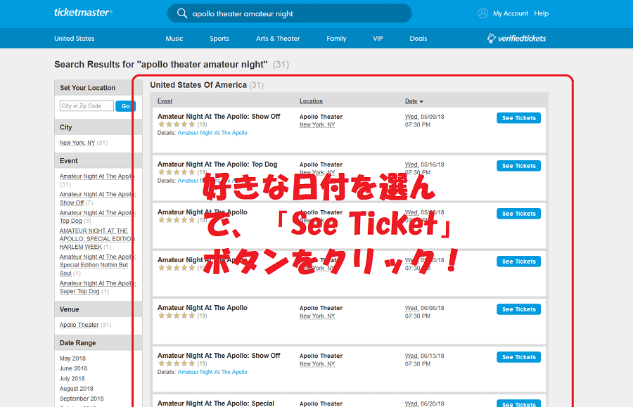
Task: Open event title Amateur Night: Top Dog
Action: pos(217,164)
